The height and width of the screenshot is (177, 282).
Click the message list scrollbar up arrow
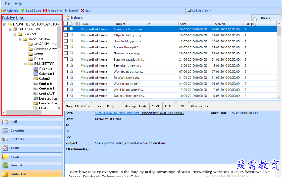click(x=279, y=24)
